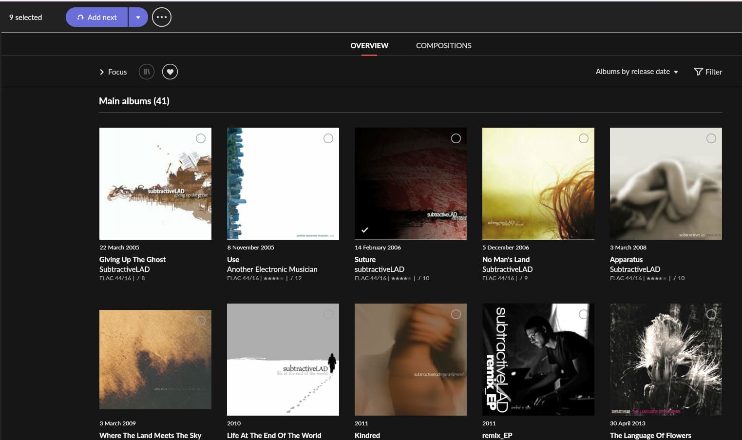Click the Add next headphones icon
Screen dimensions: 742x440
[80, 17]
